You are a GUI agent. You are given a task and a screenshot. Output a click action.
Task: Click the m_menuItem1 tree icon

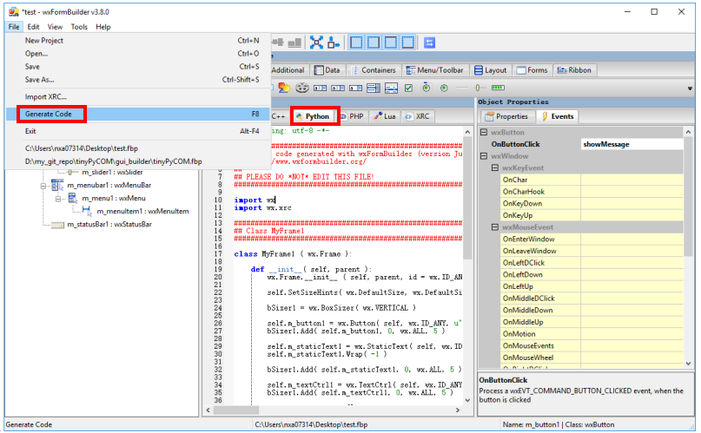87,211
